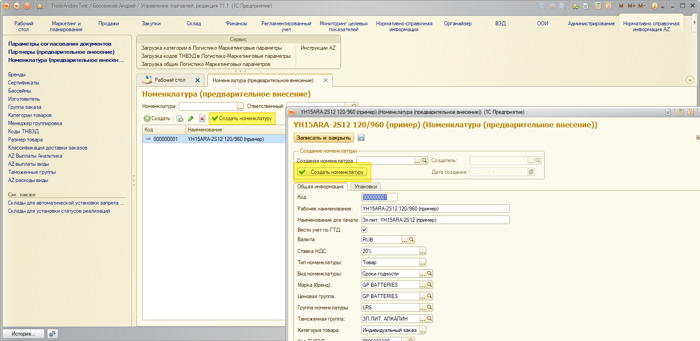700x341 pixels.
Task: Click the green pencil edit icon
Action: 191,119
